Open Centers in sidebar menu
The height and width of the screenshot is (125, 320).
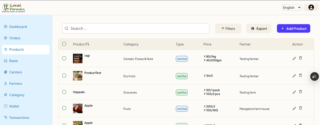coord(26,72)
